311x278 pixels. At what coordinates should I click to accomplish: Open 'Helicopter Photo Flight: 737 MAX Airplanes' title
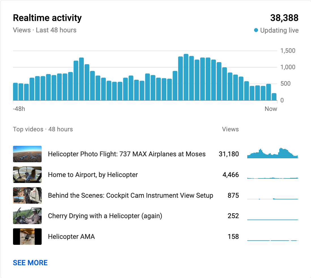(127, 154)
